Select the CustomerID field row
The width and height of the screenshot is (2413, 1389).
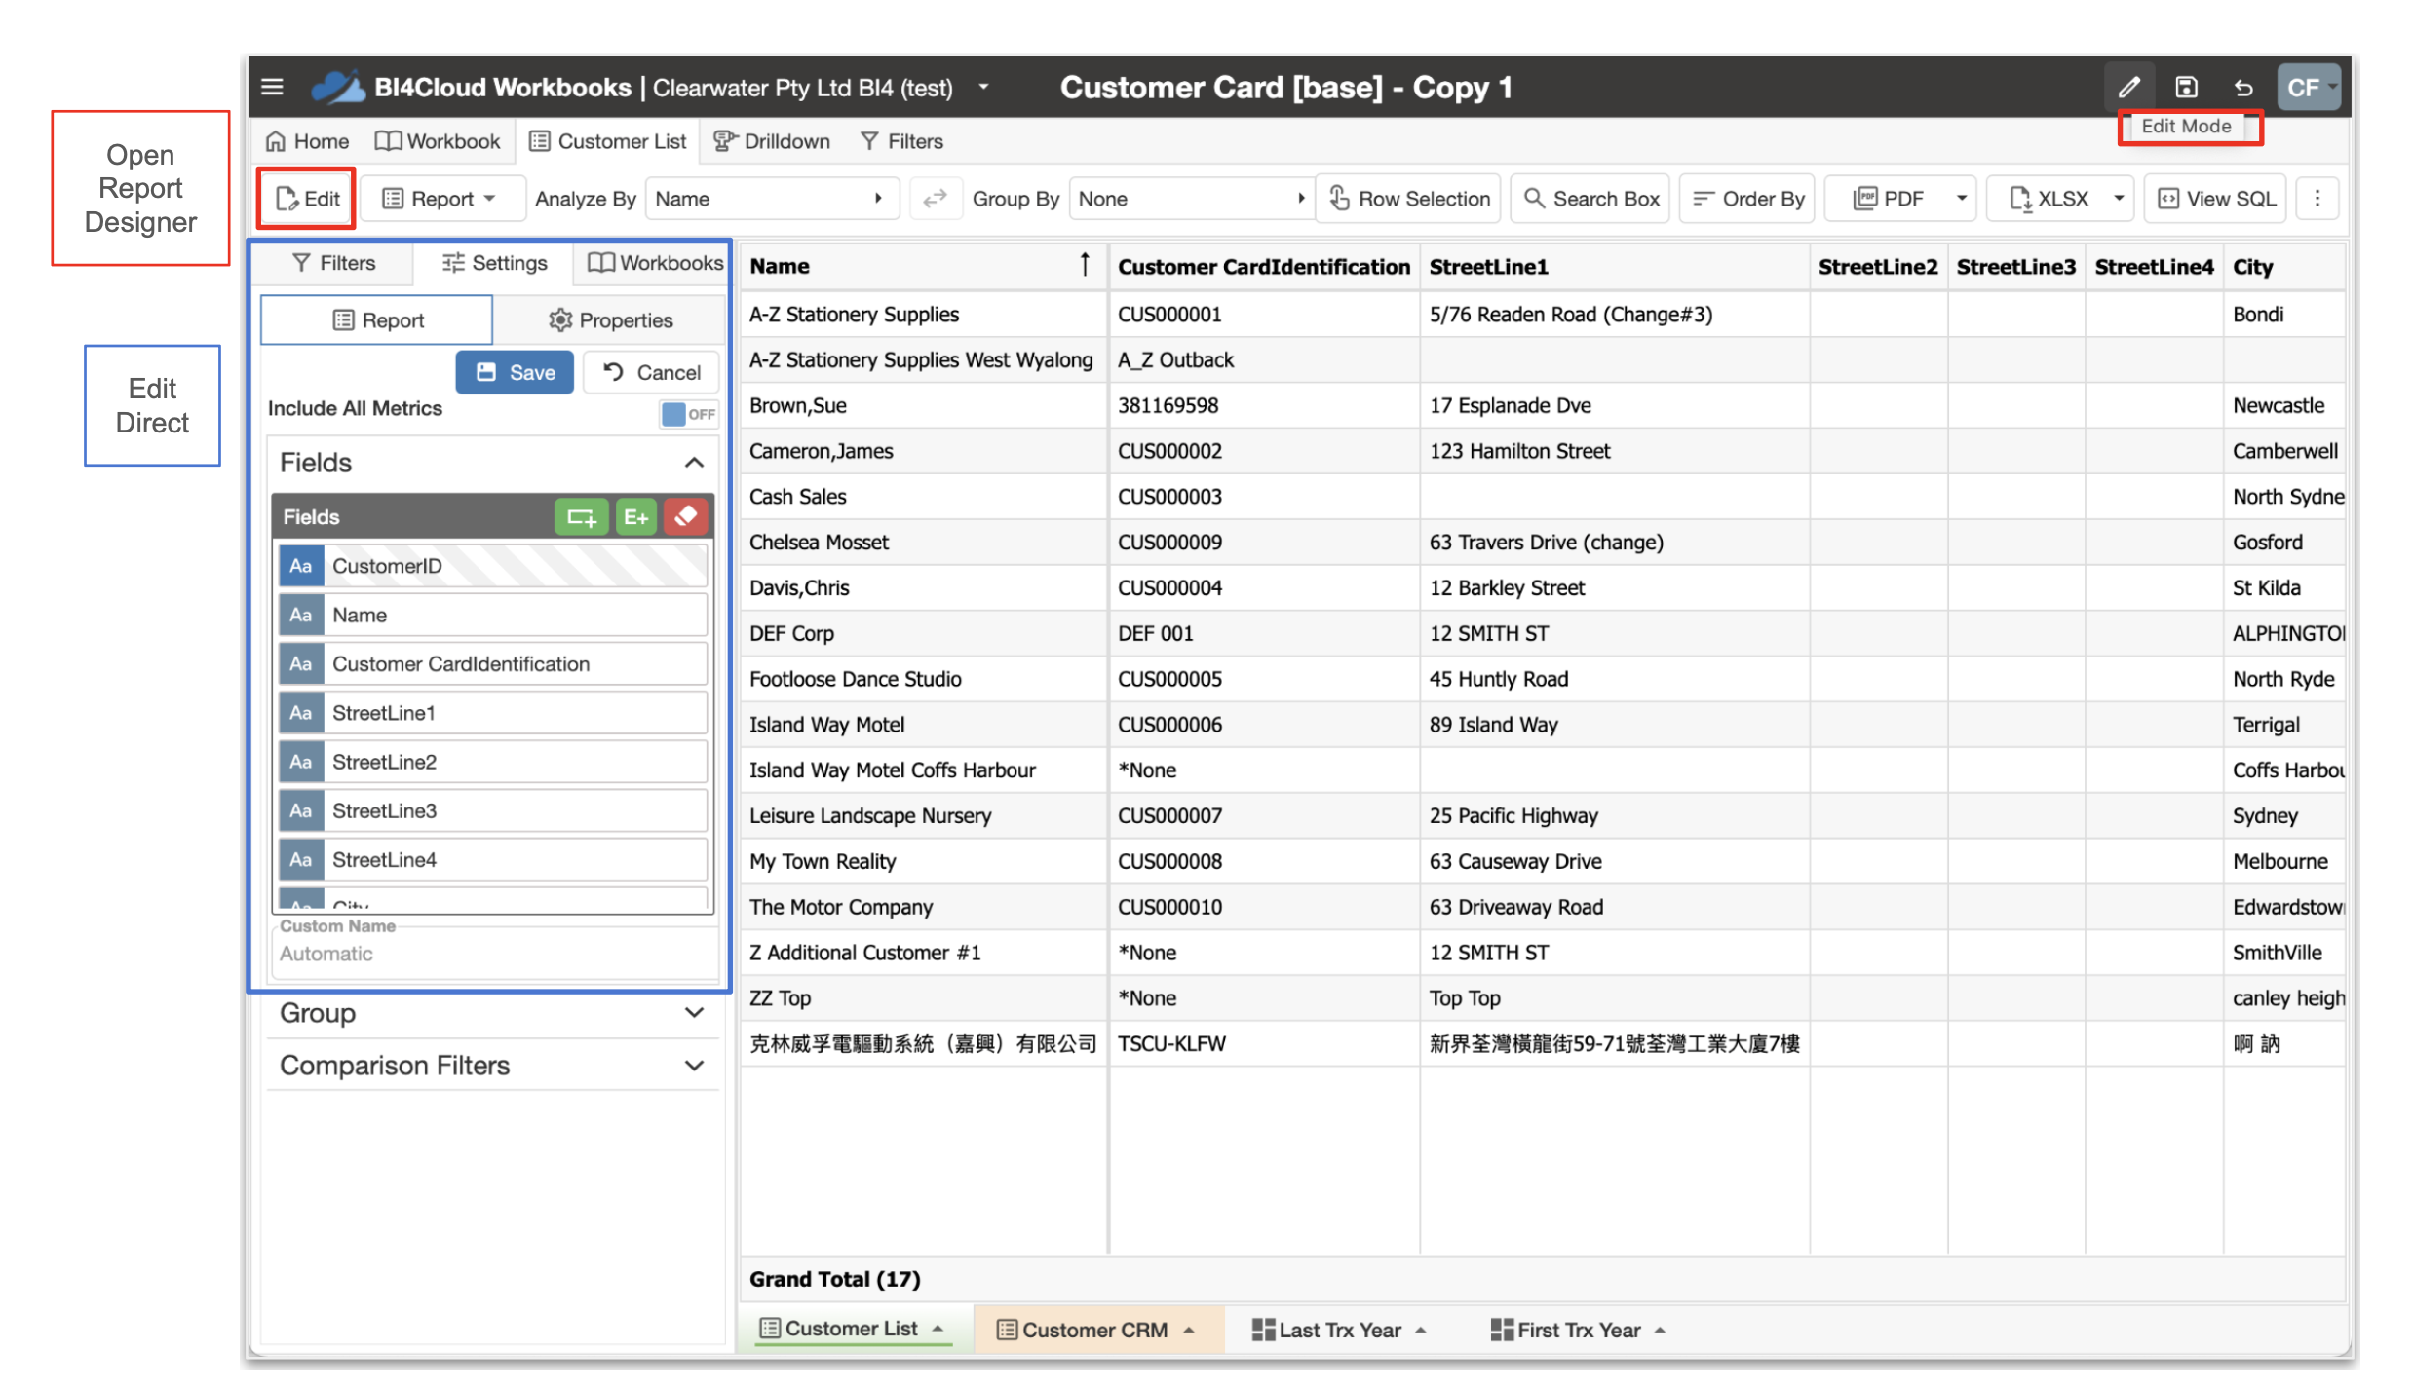click(x=493, y=566)
